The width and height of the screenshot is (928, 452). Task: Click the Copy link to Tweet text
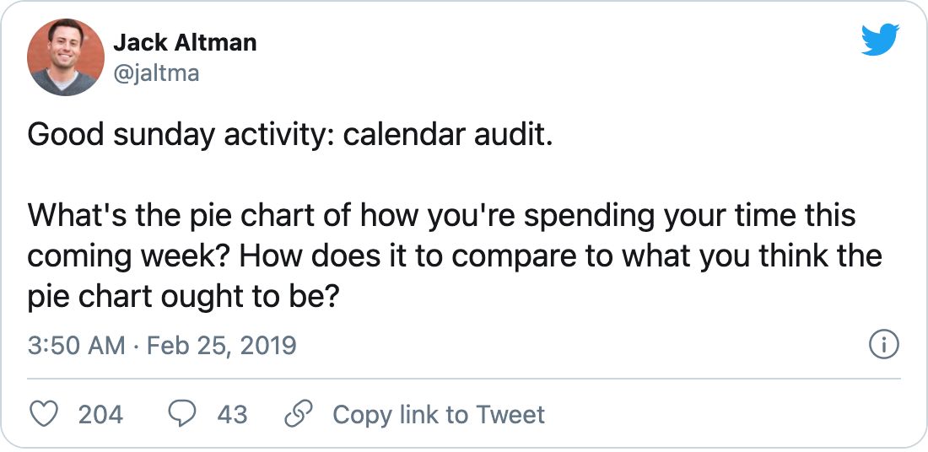pos(439,414)
